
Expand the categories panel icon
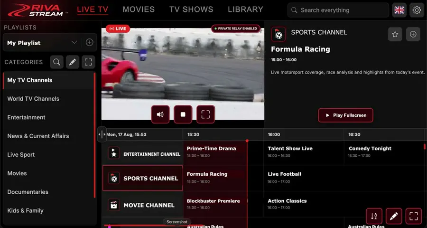88,62
